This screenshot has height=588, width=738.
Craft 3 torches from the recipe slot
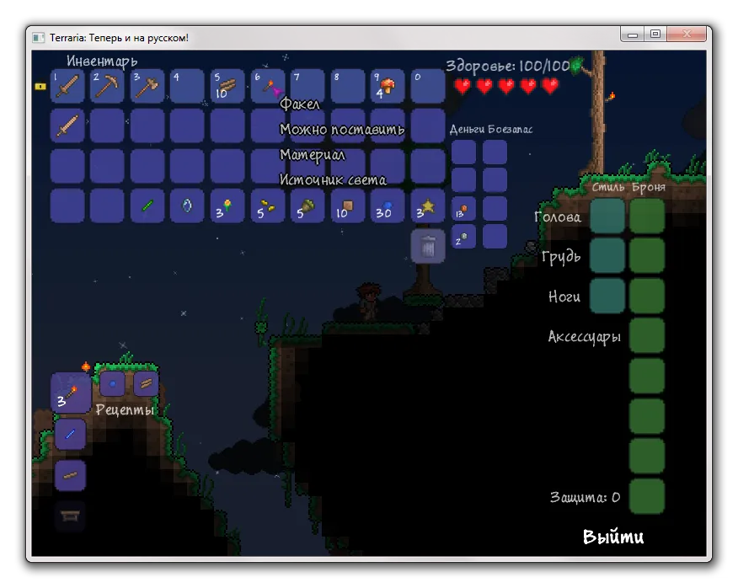tap(71, 393)
